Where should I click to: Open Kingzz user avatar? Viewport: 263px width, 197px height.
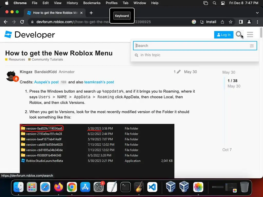point(11,76)
